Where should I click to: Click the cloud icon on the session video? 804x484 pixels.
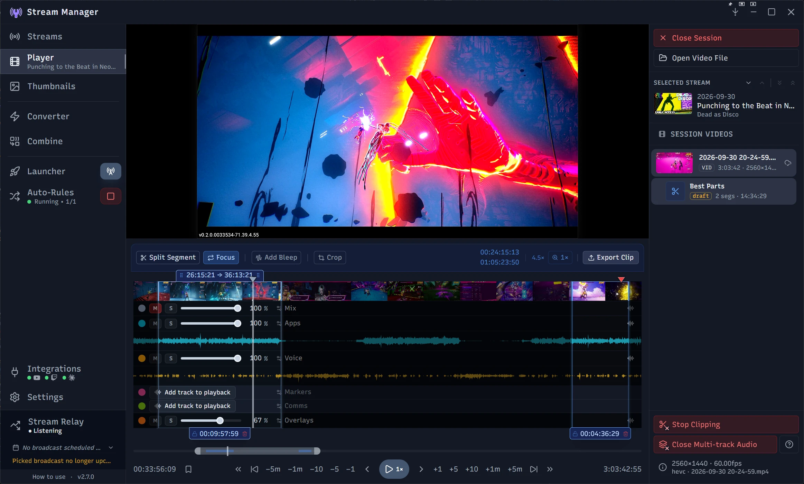point(788,163)
